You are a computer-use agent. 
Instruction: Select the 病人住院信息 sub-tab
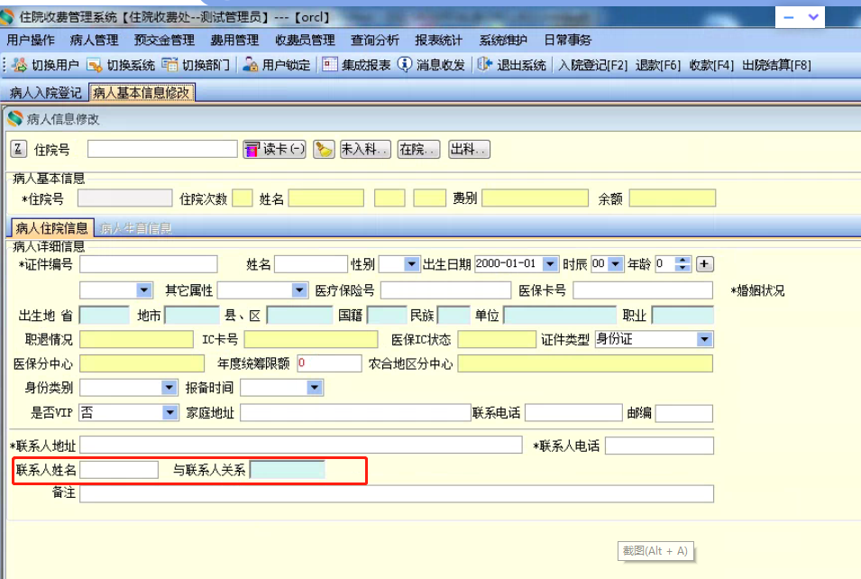pos(52,228)
